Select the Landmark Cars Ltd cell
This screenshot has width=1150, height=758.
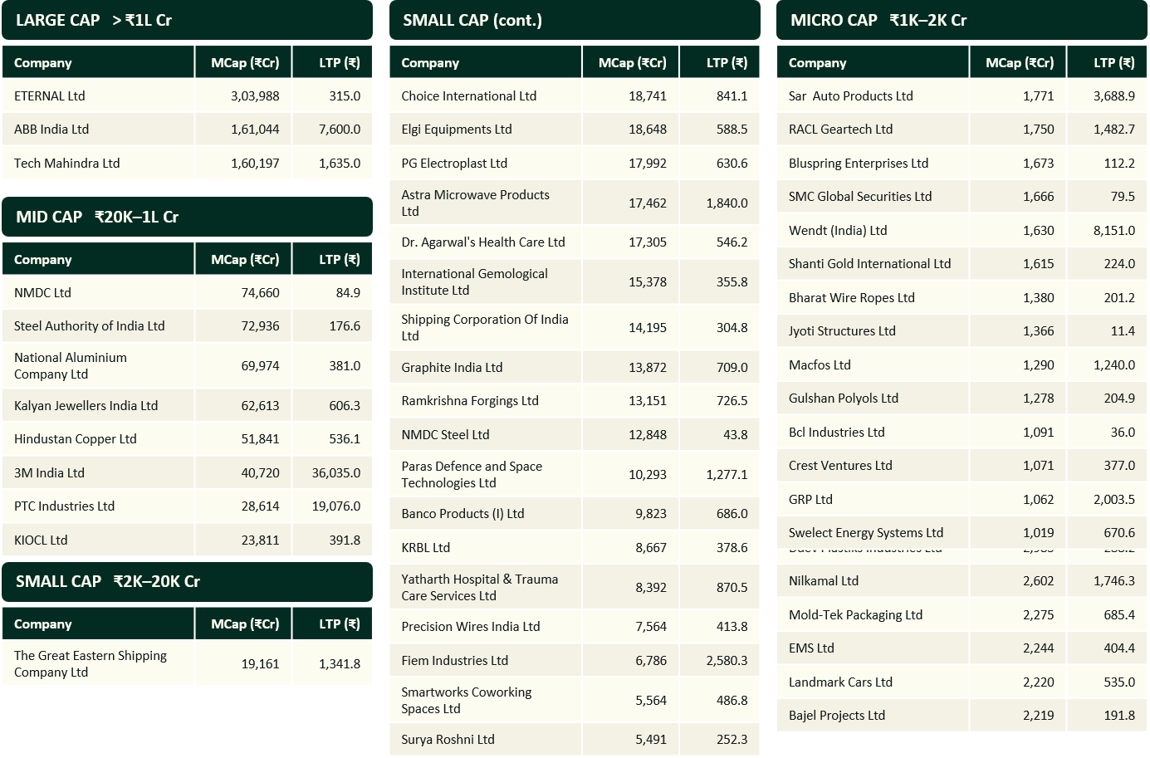[873, 682]
